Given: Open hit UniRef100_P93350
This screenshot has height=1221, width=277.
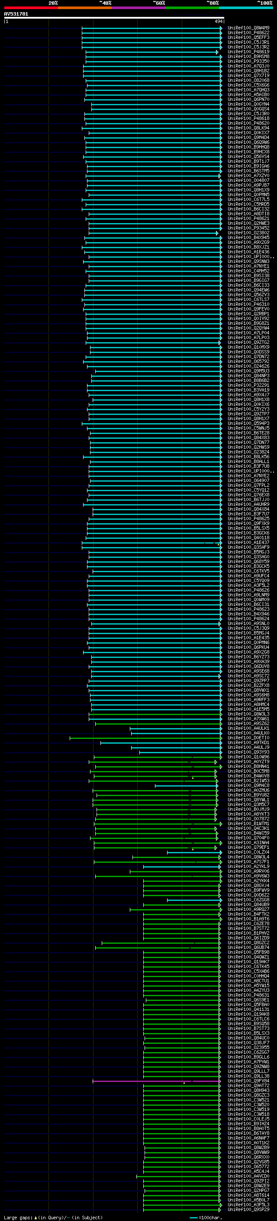Looking at the screenshot, I should coord(248,61).
